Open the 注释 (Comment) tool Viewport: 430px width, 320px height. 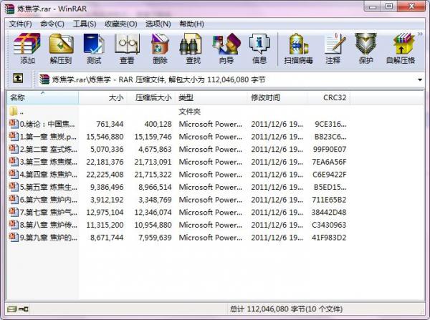333,48
